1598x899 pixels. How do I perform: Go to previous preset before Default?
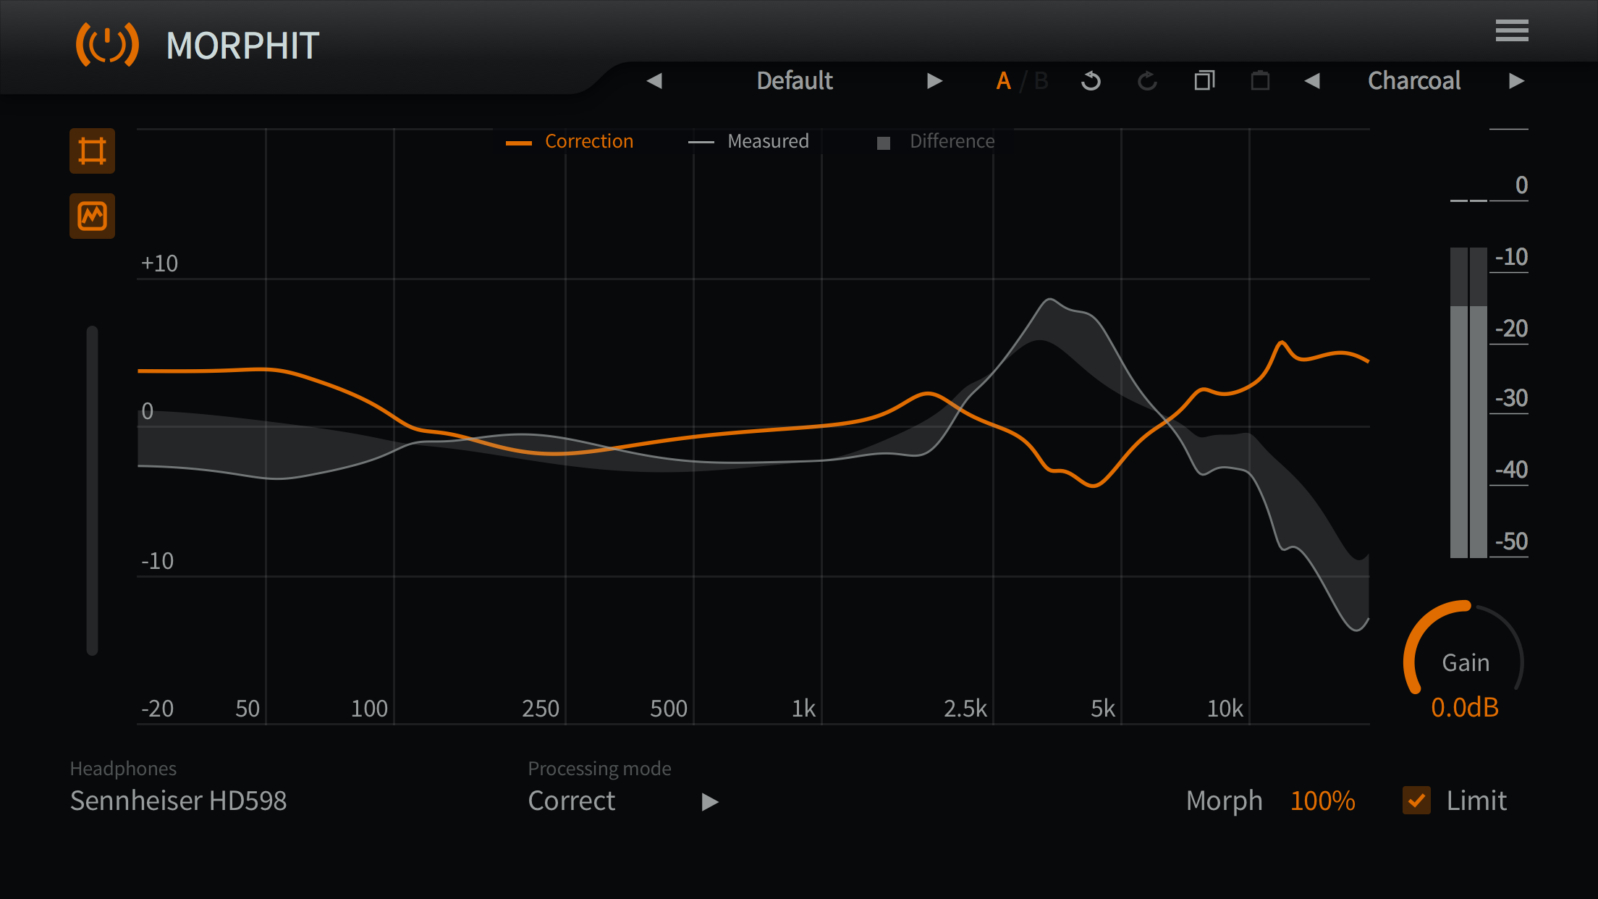(654, 81)
